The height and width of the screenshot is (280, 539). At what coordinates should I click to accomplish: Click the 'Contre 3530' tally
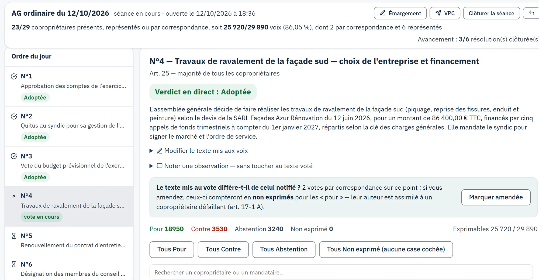[x=209, y=229]
